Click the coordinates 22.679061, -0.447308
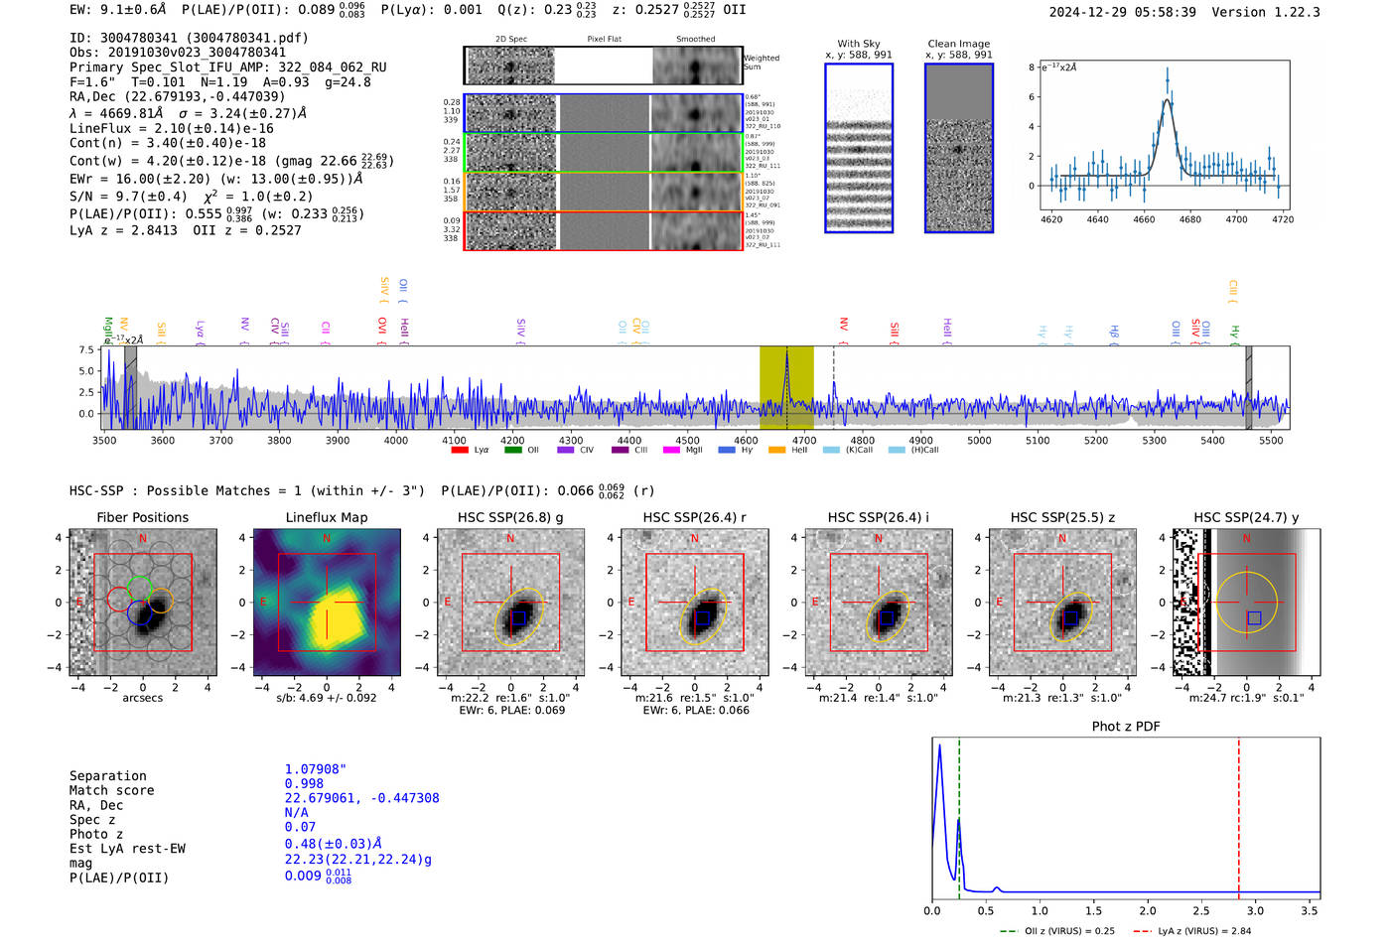This screenshot has width=1390, height=946. pyautogui.click(x=361, y=798)
